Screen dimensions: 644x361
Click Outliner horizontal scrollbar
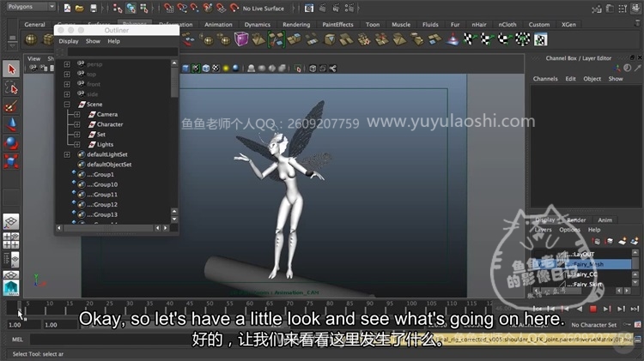(109, 228)
